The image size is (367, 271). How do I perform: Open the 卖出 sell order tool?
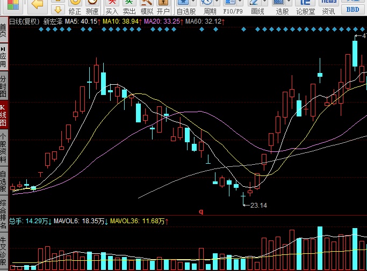point(129,8)
